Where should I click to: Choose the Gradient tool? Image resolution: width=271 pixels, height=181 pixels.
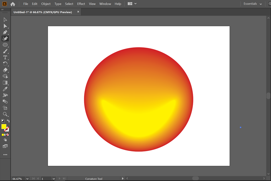tap(5, 83)
